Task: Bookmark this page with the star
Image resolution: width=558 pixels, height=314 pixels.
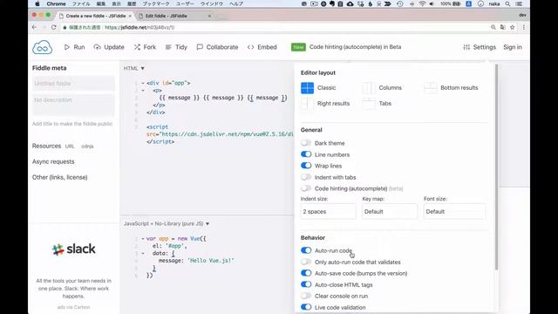Action: [513, 27]
